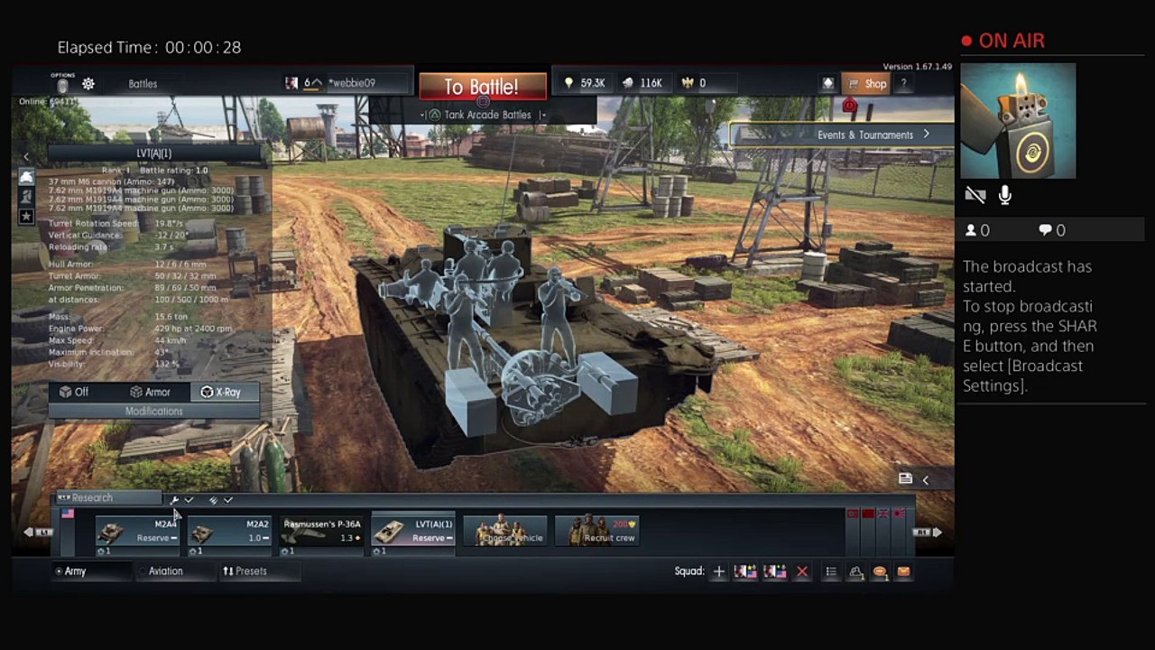
Task: Select the star icon in info panel
Action: click(26, 216)
